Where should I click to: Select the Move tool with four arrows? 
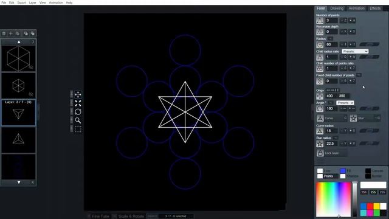click(78, 95)
